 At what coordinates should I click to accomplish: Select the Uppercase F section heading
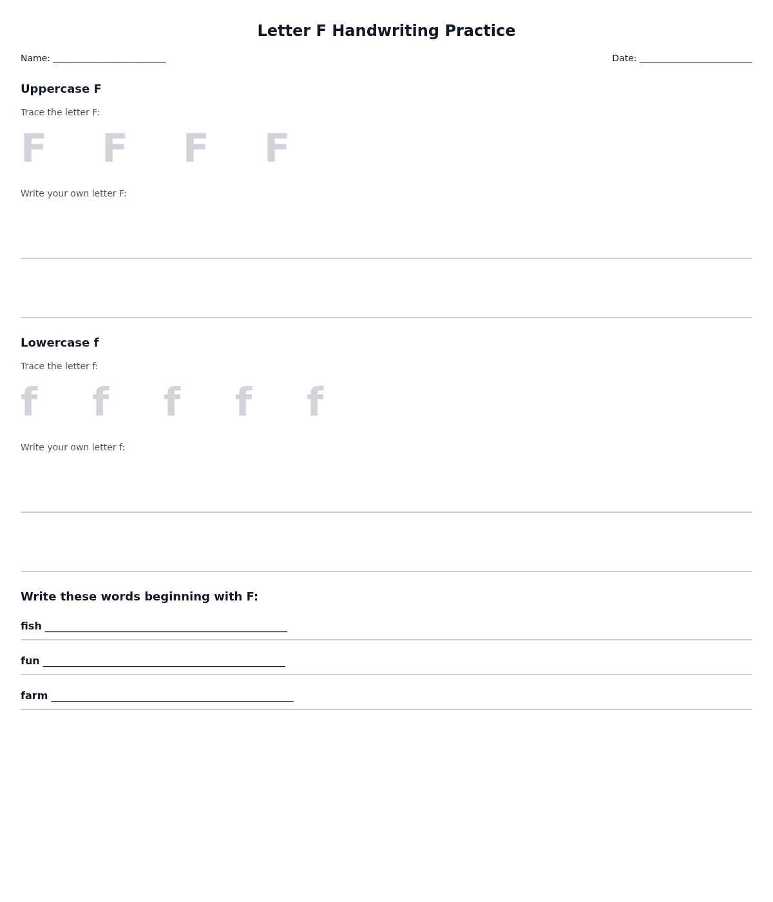(61, 89)
